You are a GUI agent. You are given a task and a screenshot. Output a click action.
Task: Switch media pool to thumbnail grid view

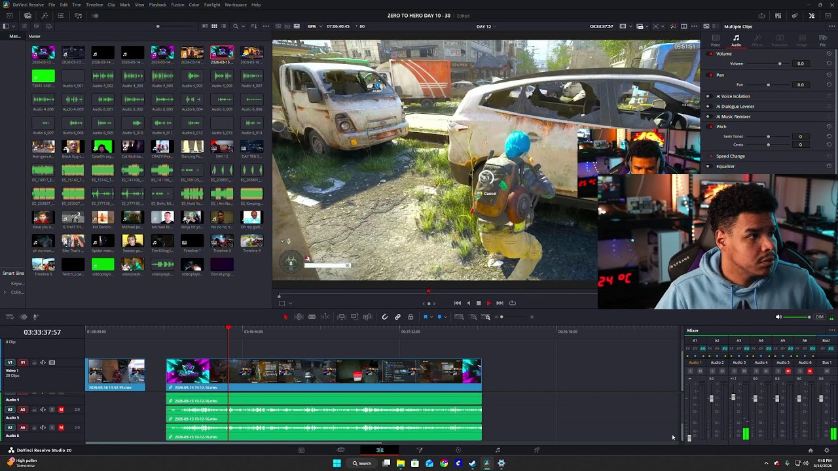(214, 26)
